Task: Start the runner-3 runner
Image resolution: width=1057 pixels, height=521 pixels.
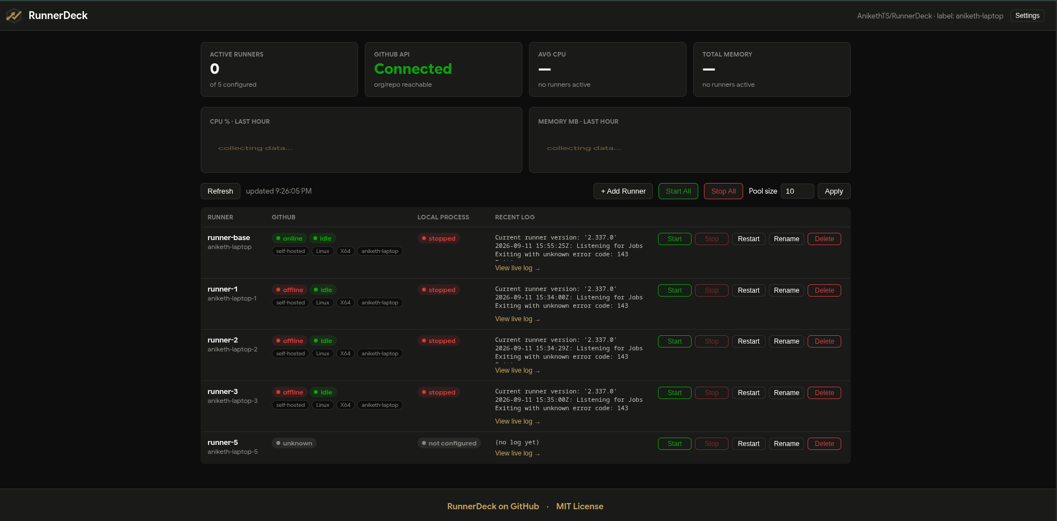Action: click(675, 393)
